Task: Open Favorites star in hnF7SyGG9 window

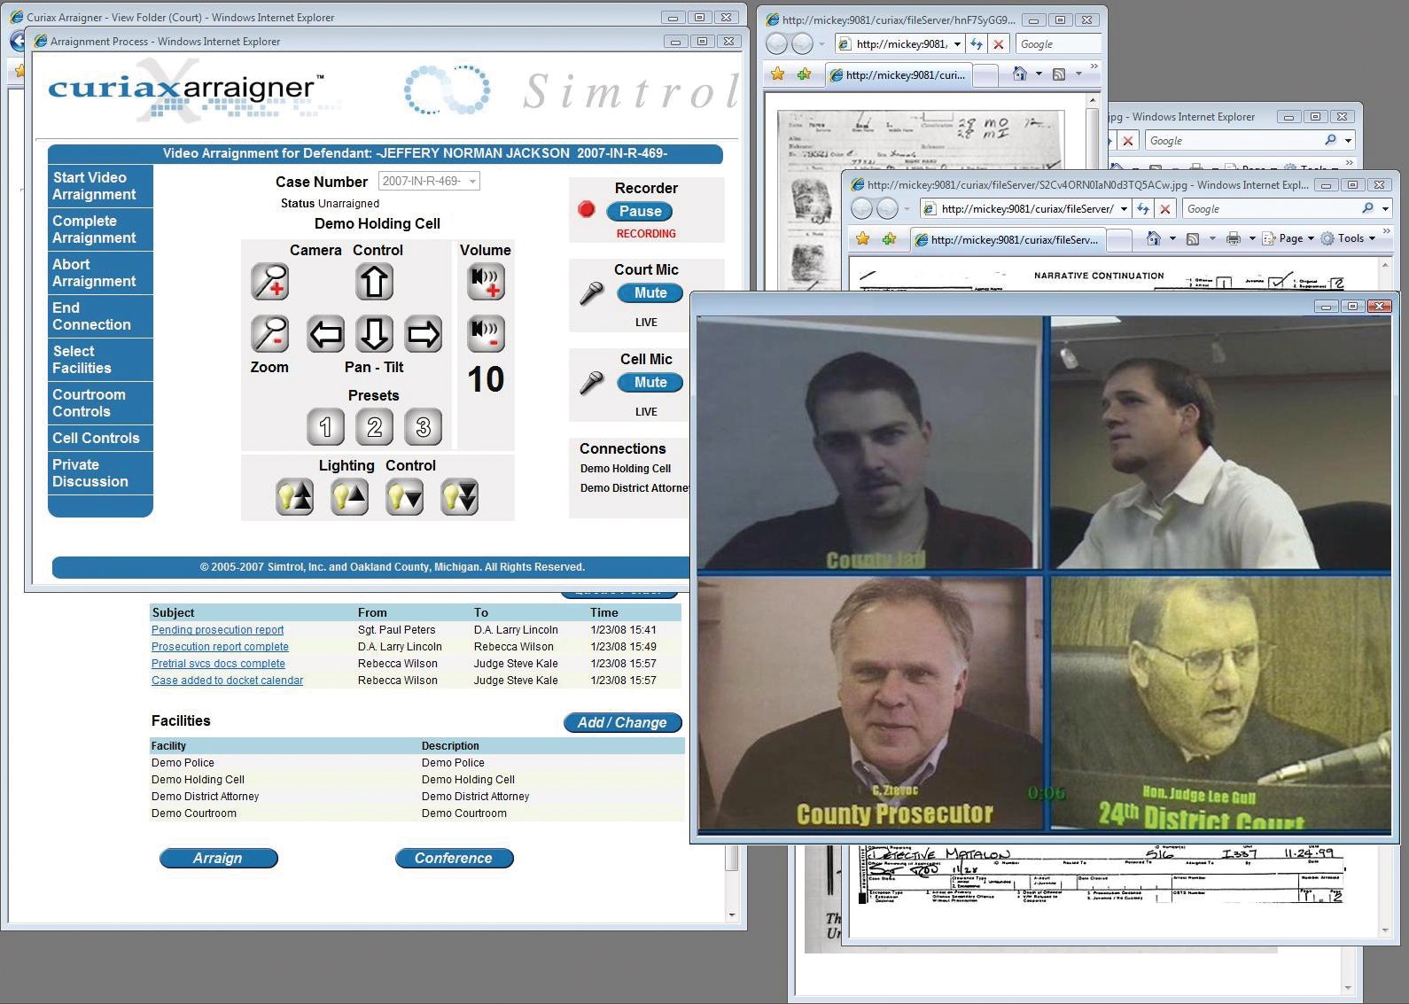Action: [x=777, y=74]
